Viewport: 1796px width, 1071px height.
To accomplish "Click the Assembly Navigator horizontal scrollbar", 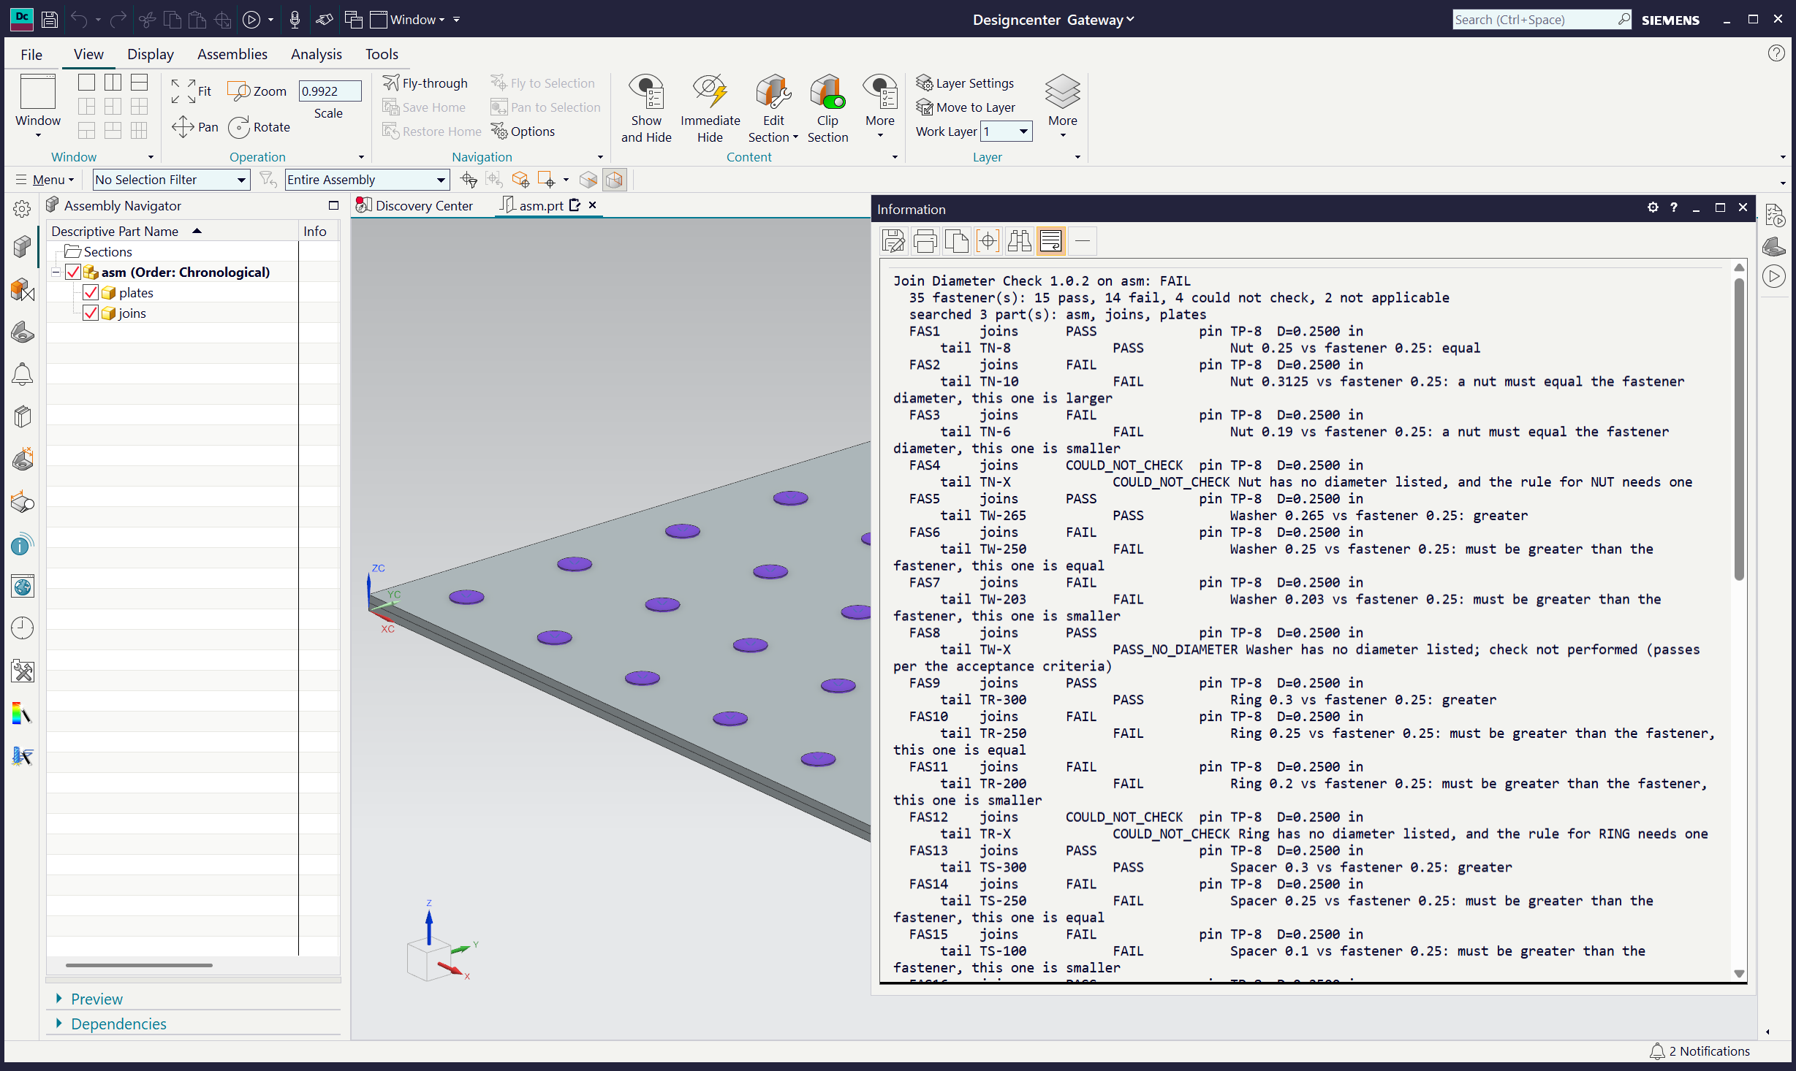I will pos(139,966).
